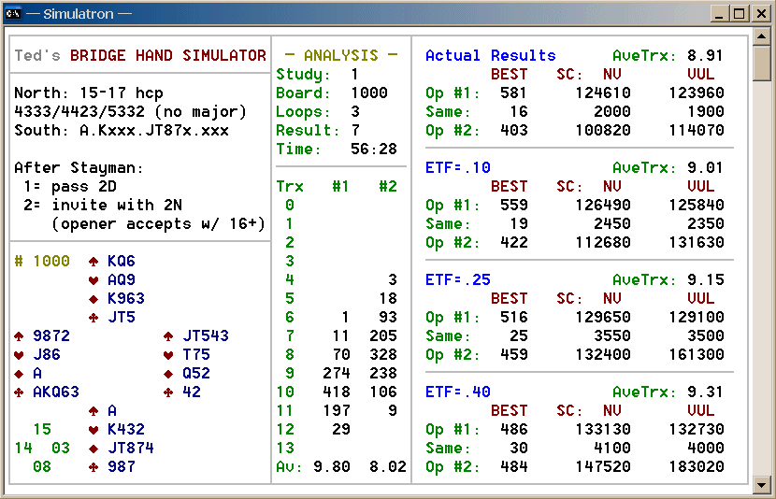Select South's heart symbol beside K432
The image size is (776, 499).
coord(93,430)
